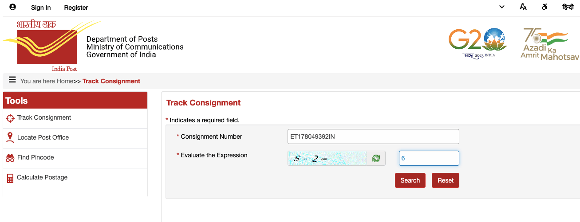Screen dimensions: 580x222
Task: Switch language to Hindi
Action: pyautogui.click(x=568, y=7)
